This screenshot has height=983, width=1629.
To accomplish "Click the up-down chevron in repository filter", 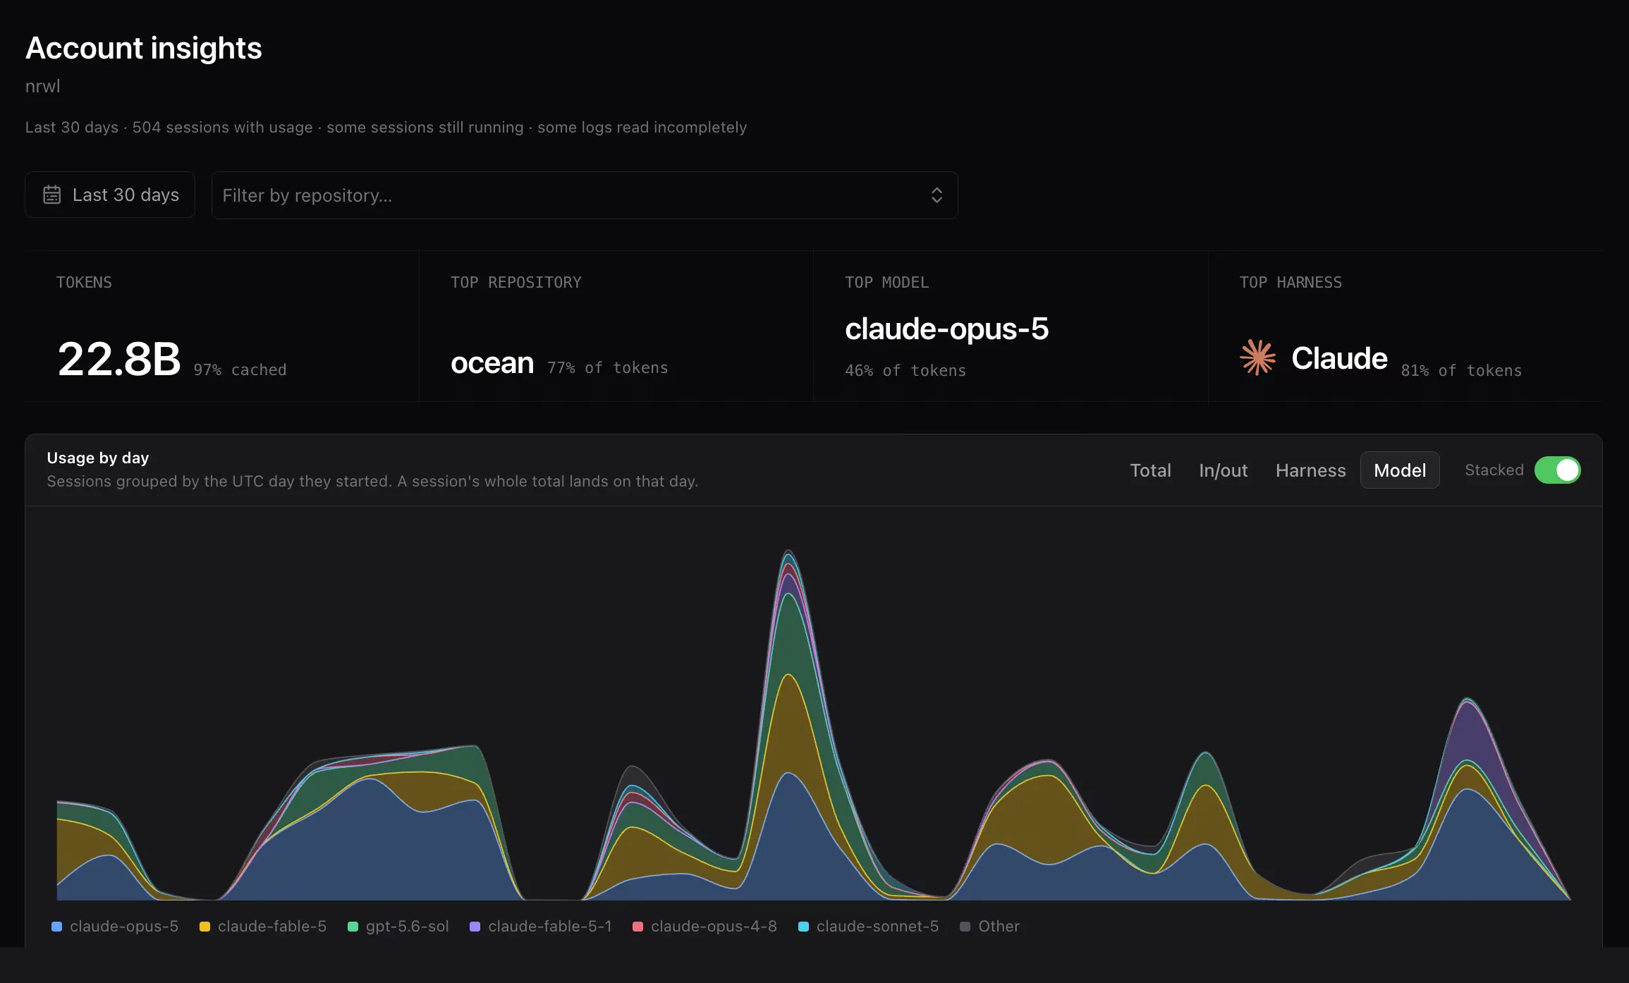I will (x=936, y=195).
